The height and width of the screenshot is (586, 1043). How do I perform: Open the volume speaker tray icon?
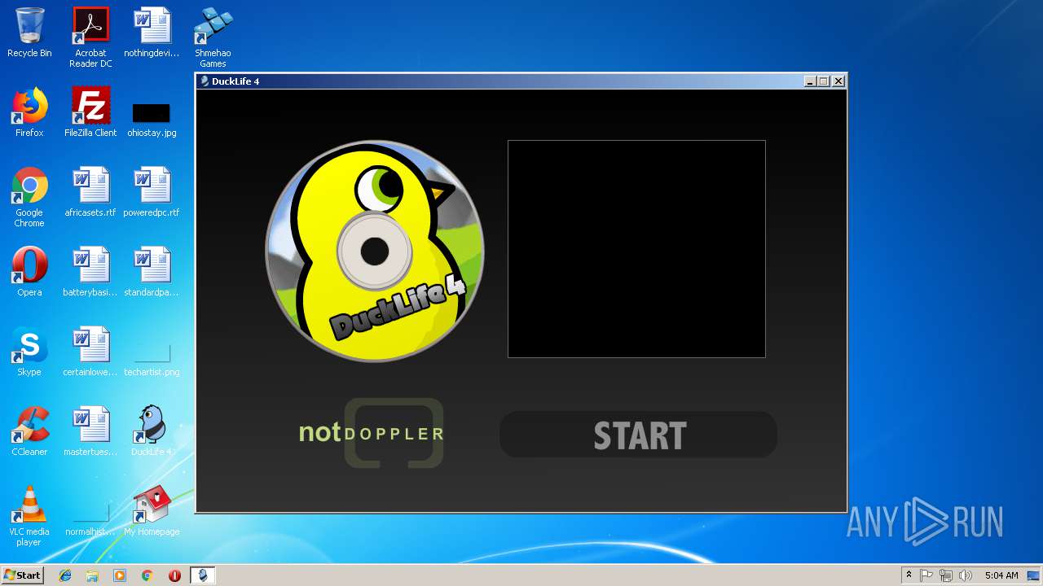coord(966,575)
